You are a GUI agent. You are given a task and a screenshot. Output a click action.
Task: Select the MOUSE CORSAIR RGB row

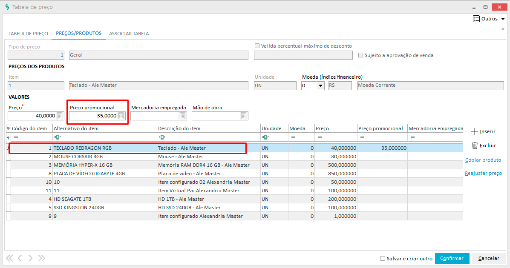coord(78,157)
